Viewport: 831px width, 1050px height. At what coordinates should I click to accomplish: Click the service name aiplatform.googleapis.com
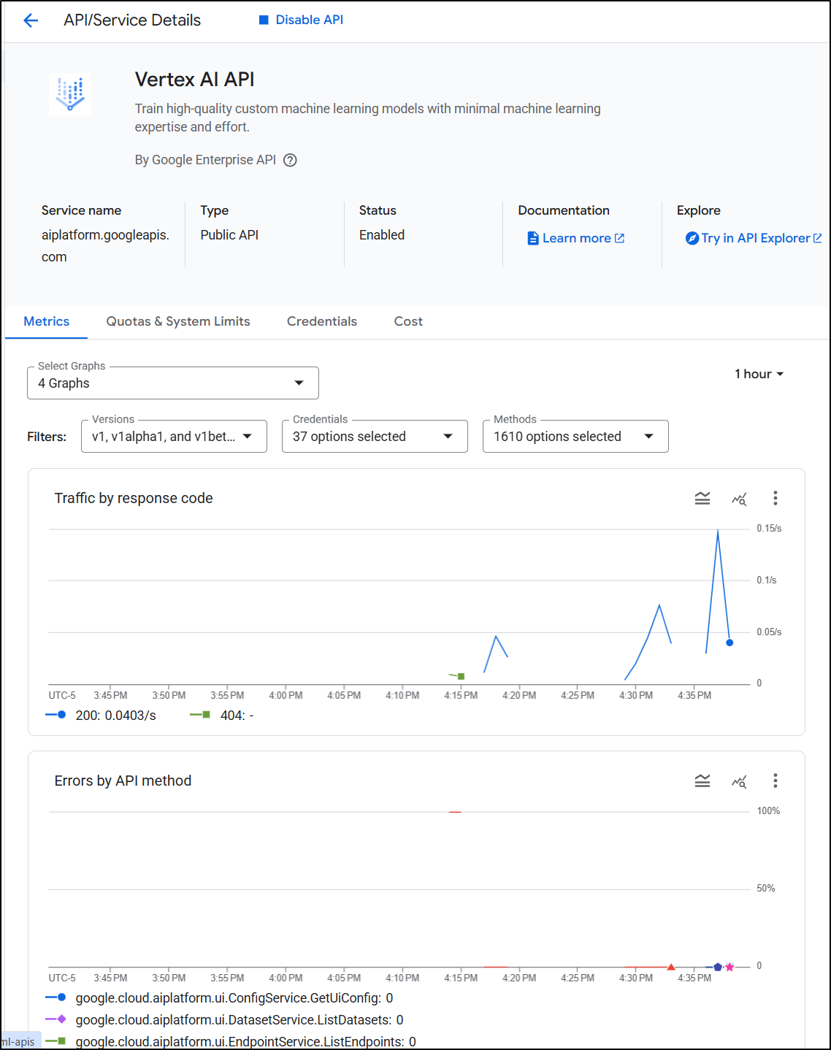click(105, 246)
